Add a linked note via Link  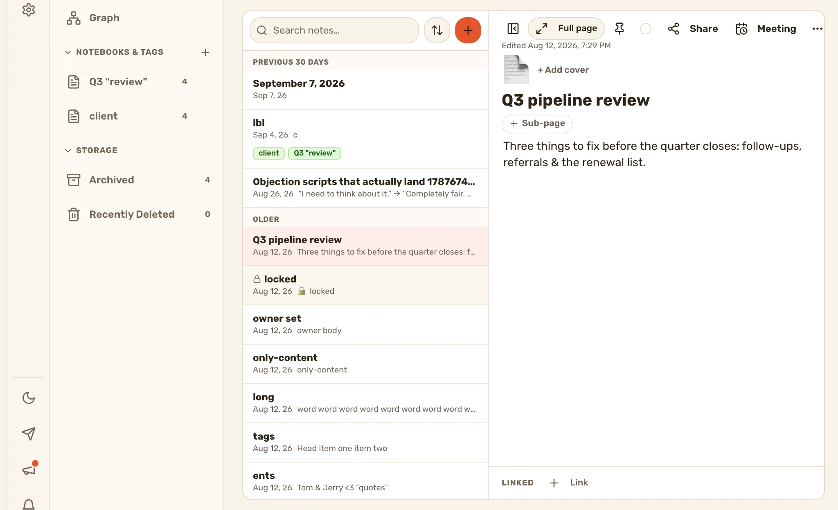(569, 483)
